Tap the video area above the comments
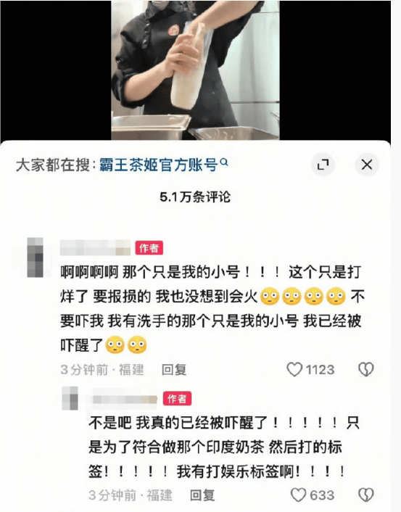This screenshot has width=401, height=512. point(195,70)
